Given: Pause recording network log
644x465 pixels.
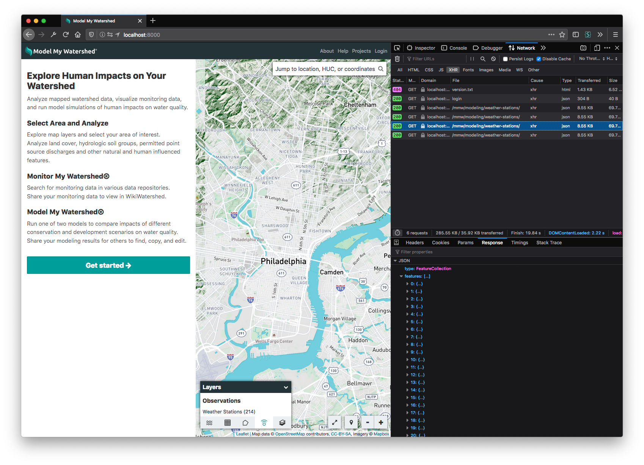Looking at the screenshot, I should tap(472, 59).
